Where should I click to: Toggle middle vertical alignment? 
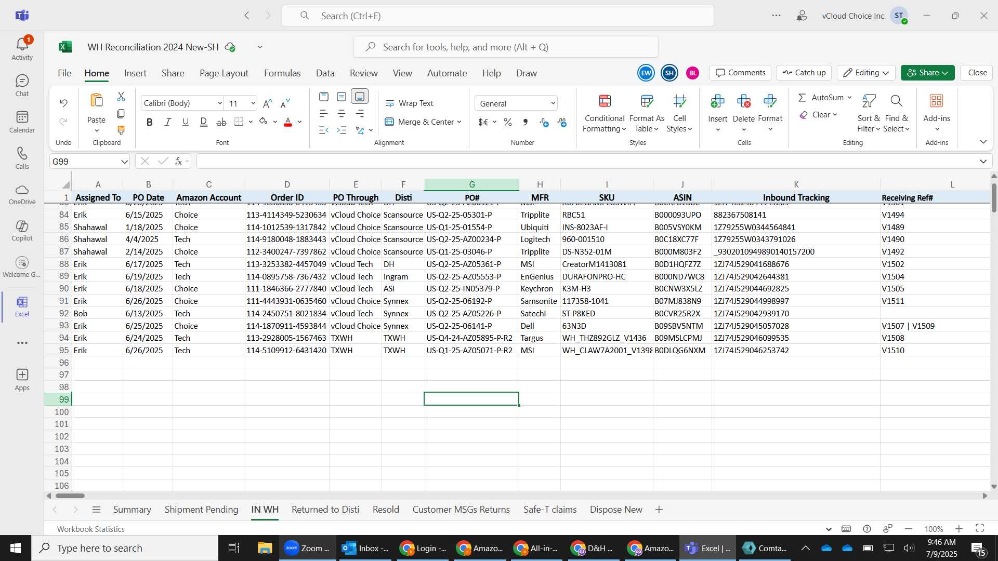342,97
